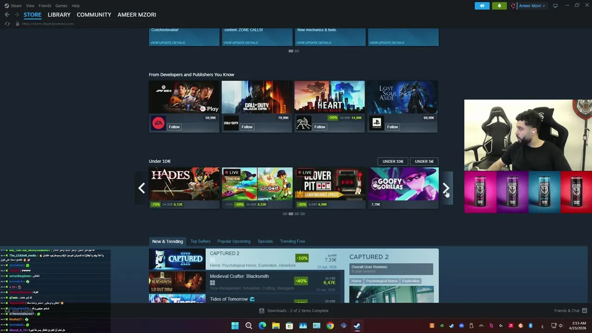The width and height of the screenshot is (592, 333).
Task: Show next Under 10€ carousel items
Action: click(446, 188)
